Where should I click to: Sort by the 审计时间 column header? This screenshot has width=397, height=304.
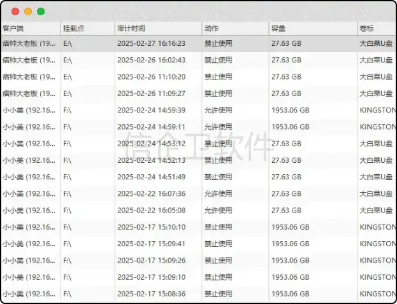tap(158, 29)
